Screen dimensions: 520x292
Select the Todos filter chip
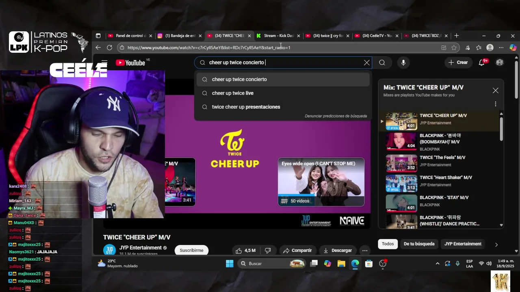point(388,244)
